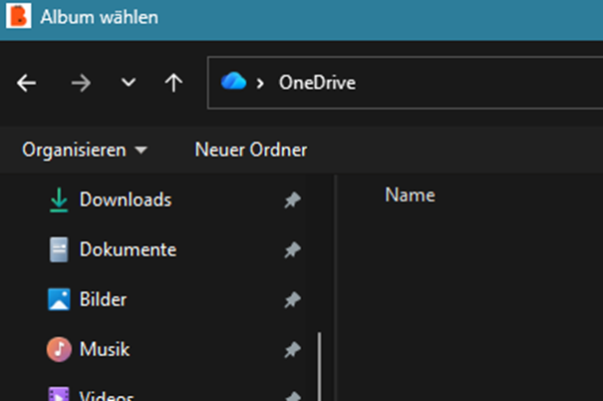Screen dimensions: 603x401
Task: Navigate to the Bilder folder
Action: coord(103,299)
